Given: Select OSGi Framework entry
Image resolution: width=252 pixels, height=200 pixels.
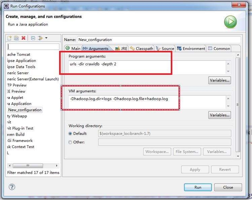Looking at the screenshot, I should [x=20, y=141].
